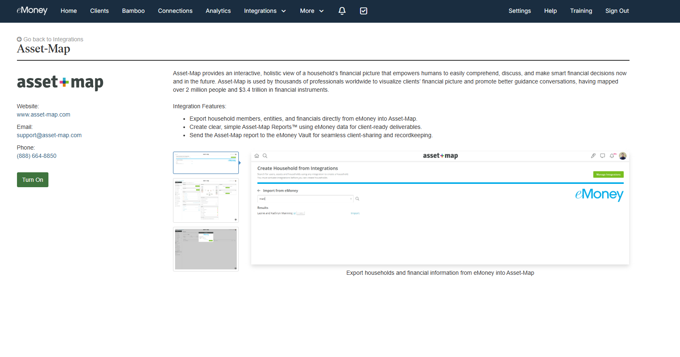Open Settings in the top bar

519,11
